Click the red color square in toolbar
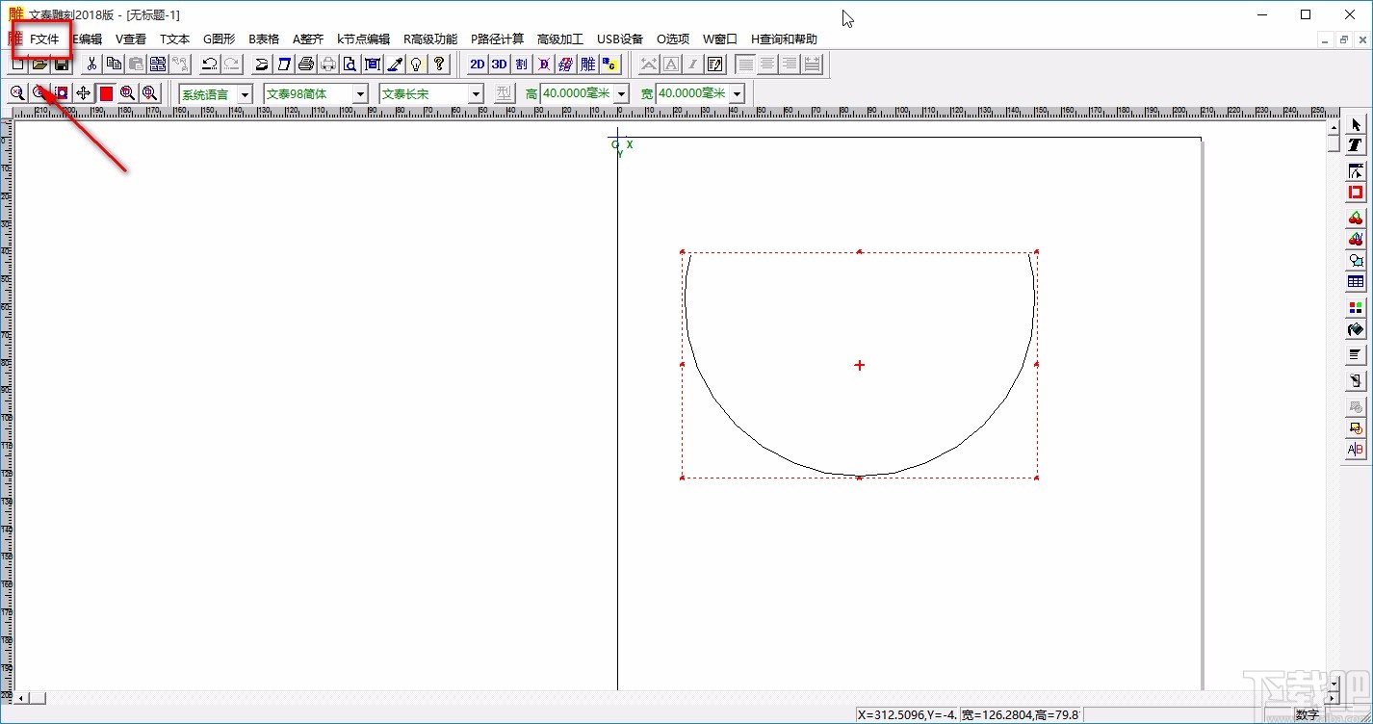The image size is (1373, 724). point(106,93)
